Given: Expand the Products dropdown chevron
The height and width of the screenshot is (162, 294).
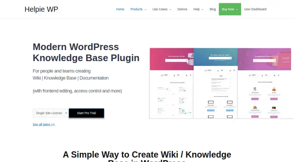Looking at the screenshot, I should pos(146,10).
